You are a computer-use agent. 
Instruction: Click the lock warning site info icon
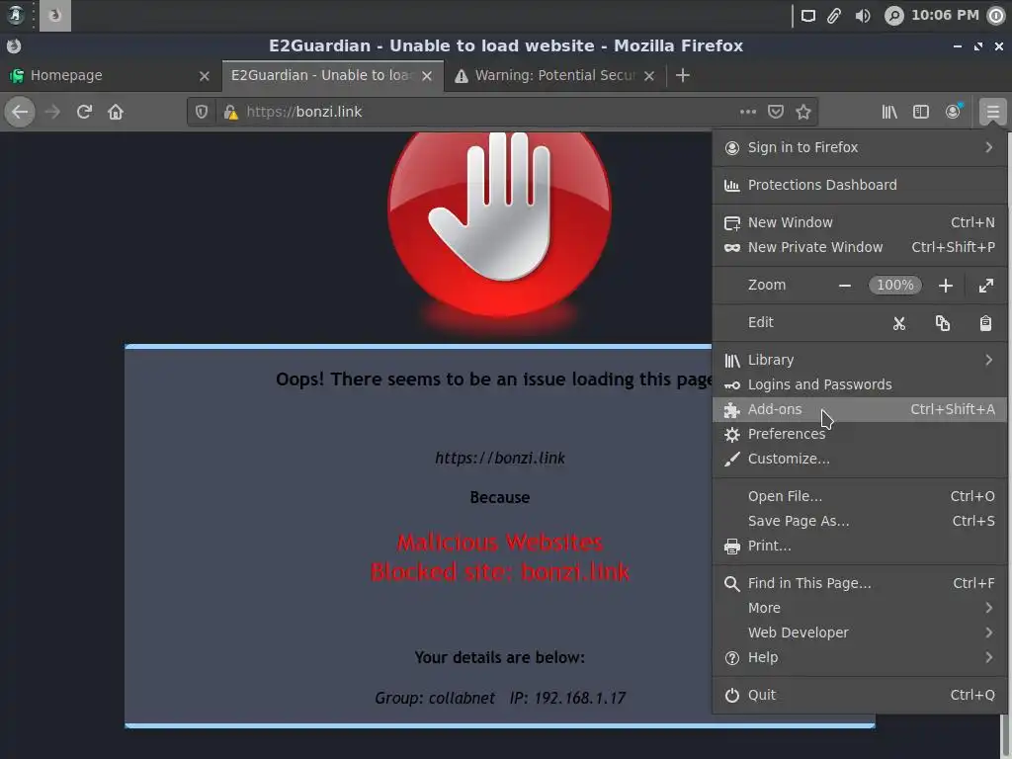(x=230, y=113)
